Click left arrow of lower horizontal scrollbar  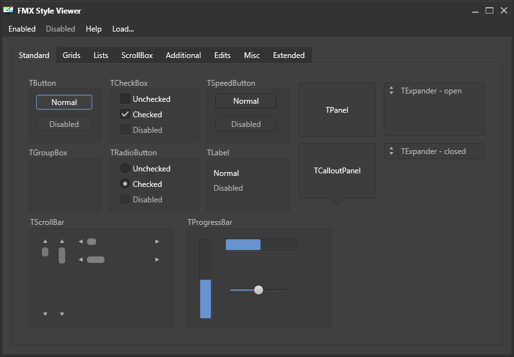[81, 260]
